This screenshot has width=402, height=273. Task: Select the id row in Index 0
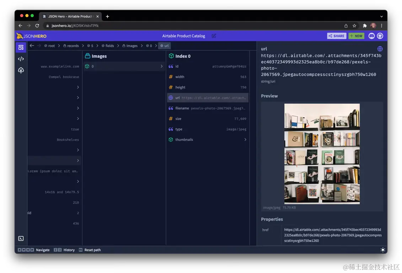click(x=208, y=66)
